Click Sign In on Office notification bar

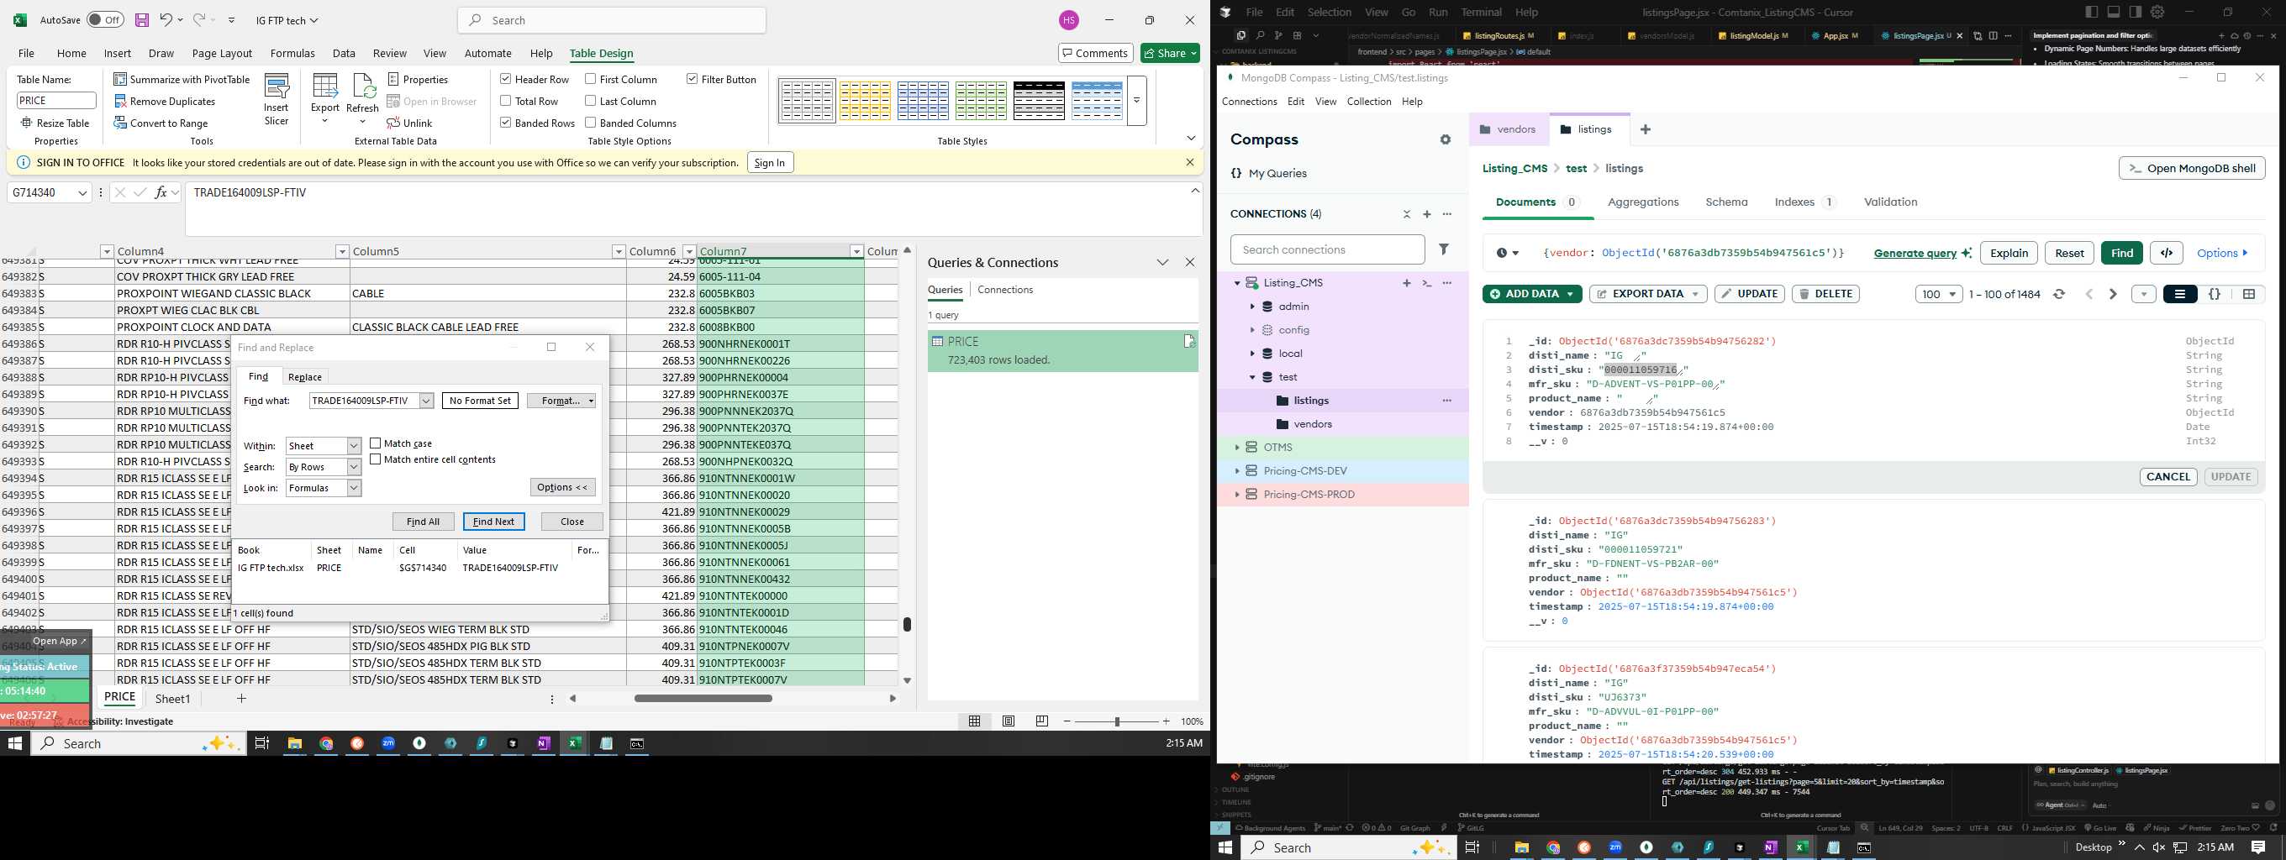tap(769, 163)
